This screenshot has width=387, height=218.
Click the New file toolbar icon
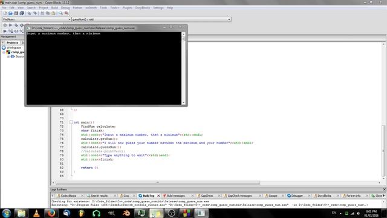[5, 13]
